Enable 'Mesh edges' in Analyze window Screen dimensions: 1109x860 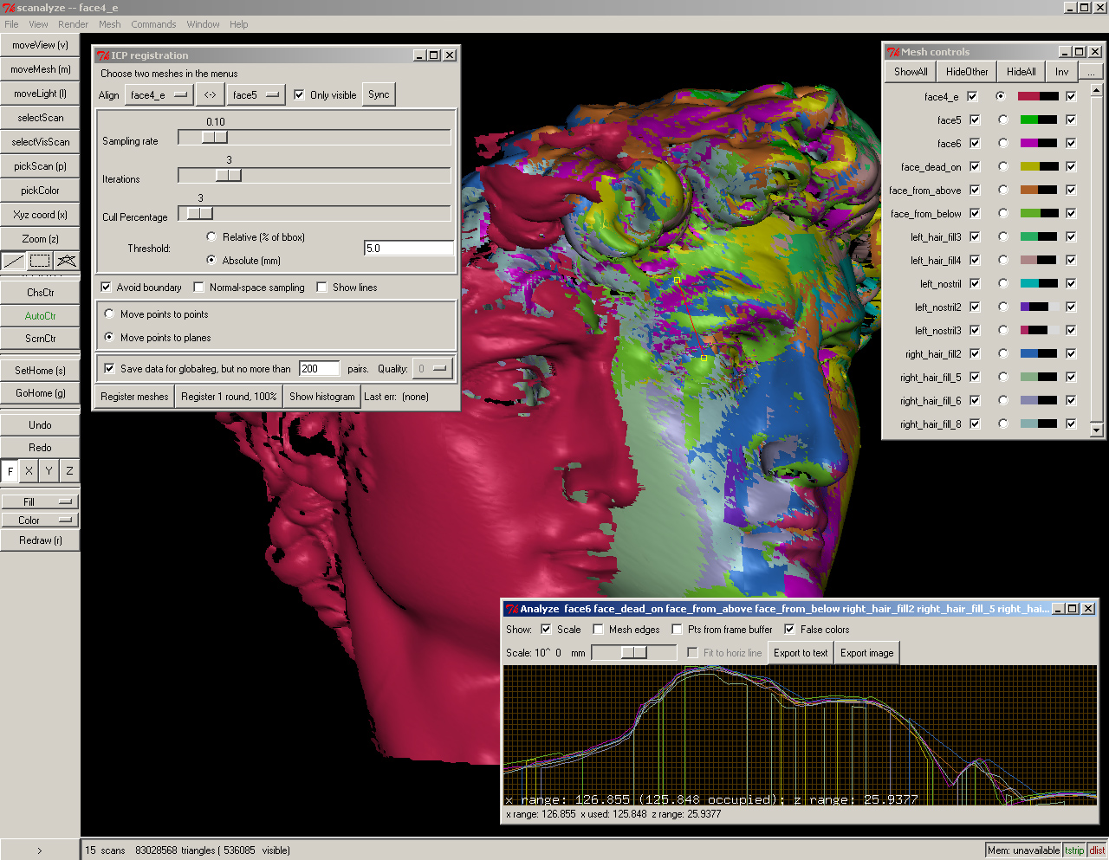(598, 630)
